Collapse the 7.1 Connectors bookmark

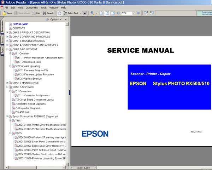click(x=10, y=91)
